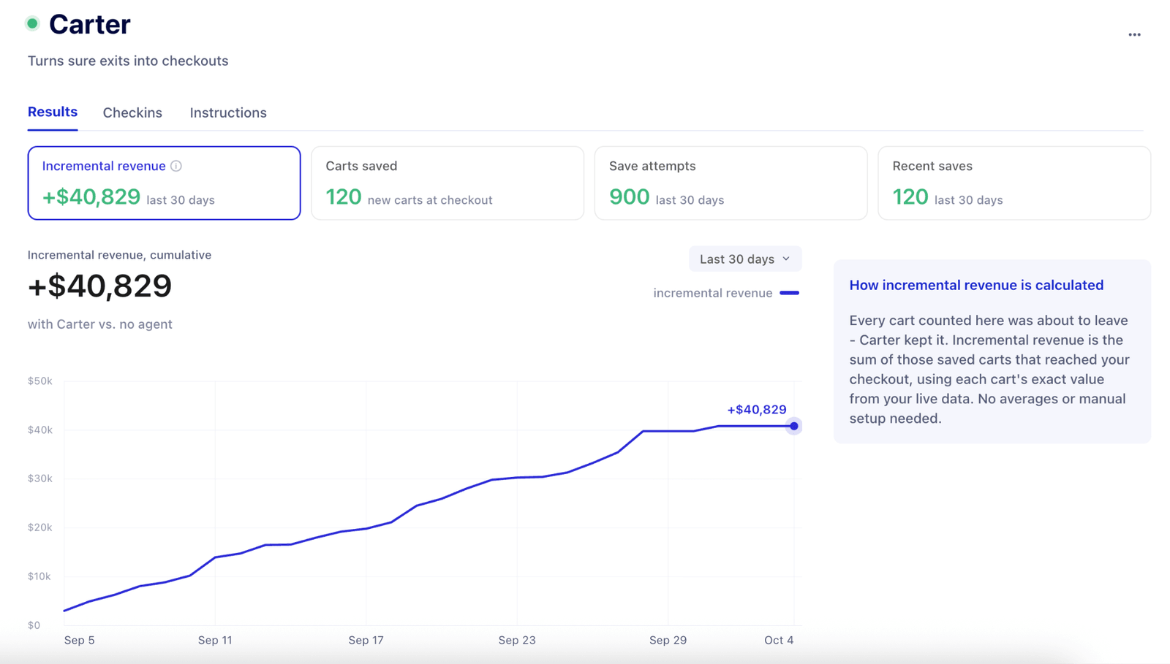
Task: Select the Incremental revenue card
Action: click(164, 183)
